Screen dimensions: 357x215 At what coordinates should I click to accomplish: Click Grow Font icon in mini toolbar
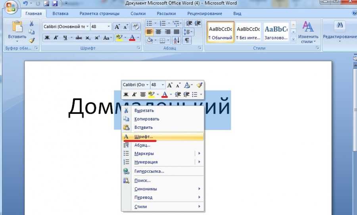pyautogui.click(x=170, y=85)
